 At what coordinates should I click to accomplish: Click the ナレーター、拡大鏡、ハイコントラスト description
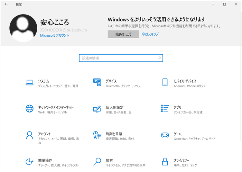[59, 165]
